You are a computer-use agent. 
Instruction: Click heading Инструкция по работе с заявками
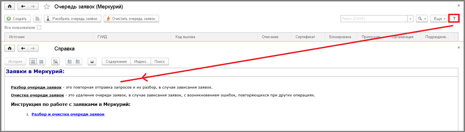pos(71,104)
